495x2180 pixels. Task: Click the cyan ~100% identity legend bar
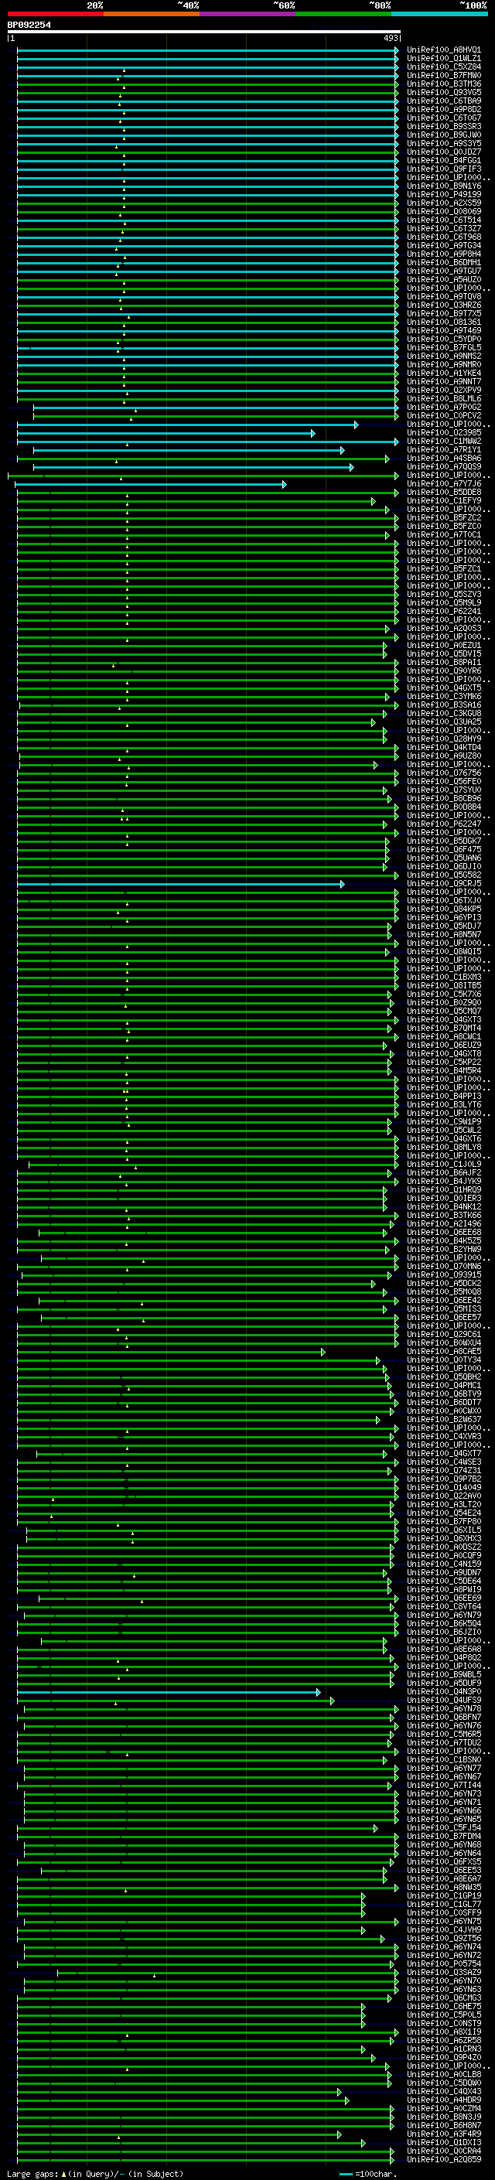439,14
